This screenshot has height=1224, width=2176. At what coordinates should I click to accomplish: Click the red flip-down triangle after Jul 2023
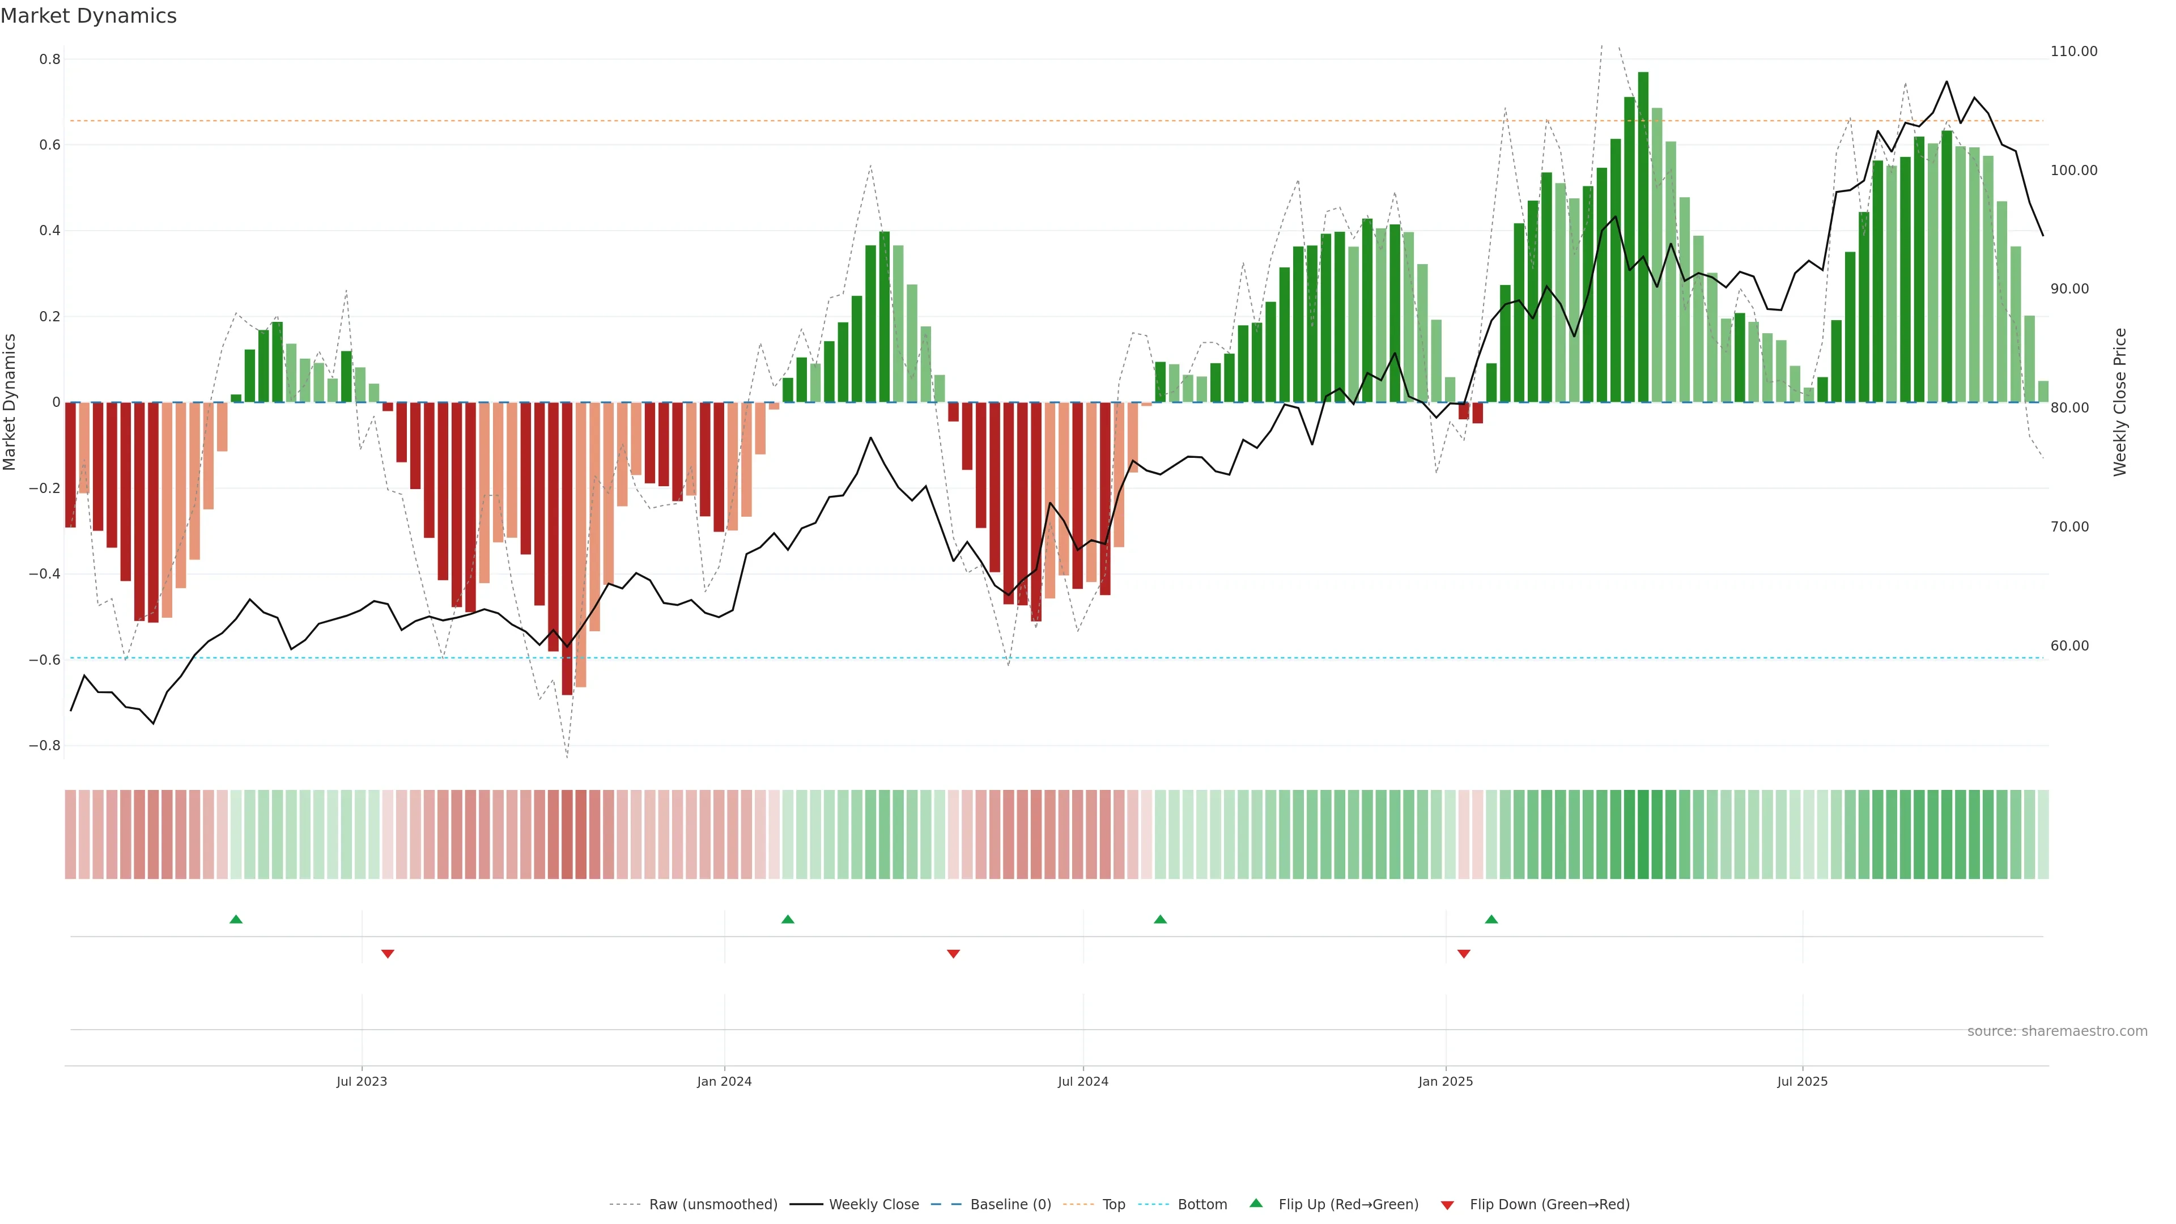(388, 954)
